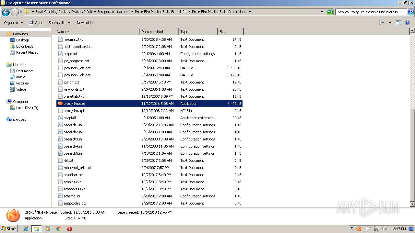415x233 pixels.
Task: Select scanports.txt file name
Action: click(74, 189)
